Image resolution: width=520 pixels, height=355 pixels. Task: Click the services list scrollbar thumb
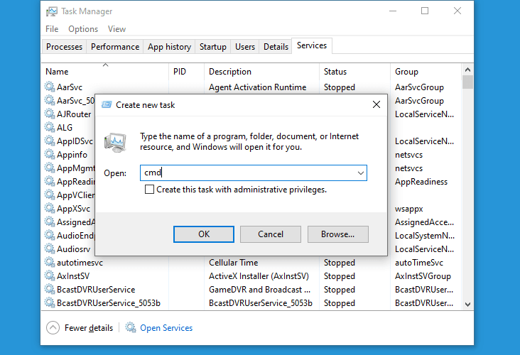tap(467, 82)
